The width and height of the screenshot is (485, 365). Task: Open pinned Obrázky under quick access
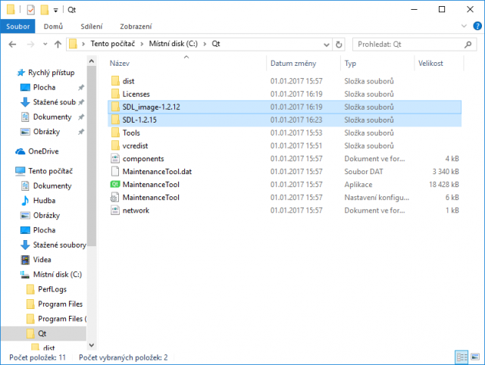pos(46,132)
